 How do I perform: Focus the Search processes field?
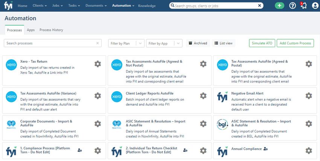[53, 43]
